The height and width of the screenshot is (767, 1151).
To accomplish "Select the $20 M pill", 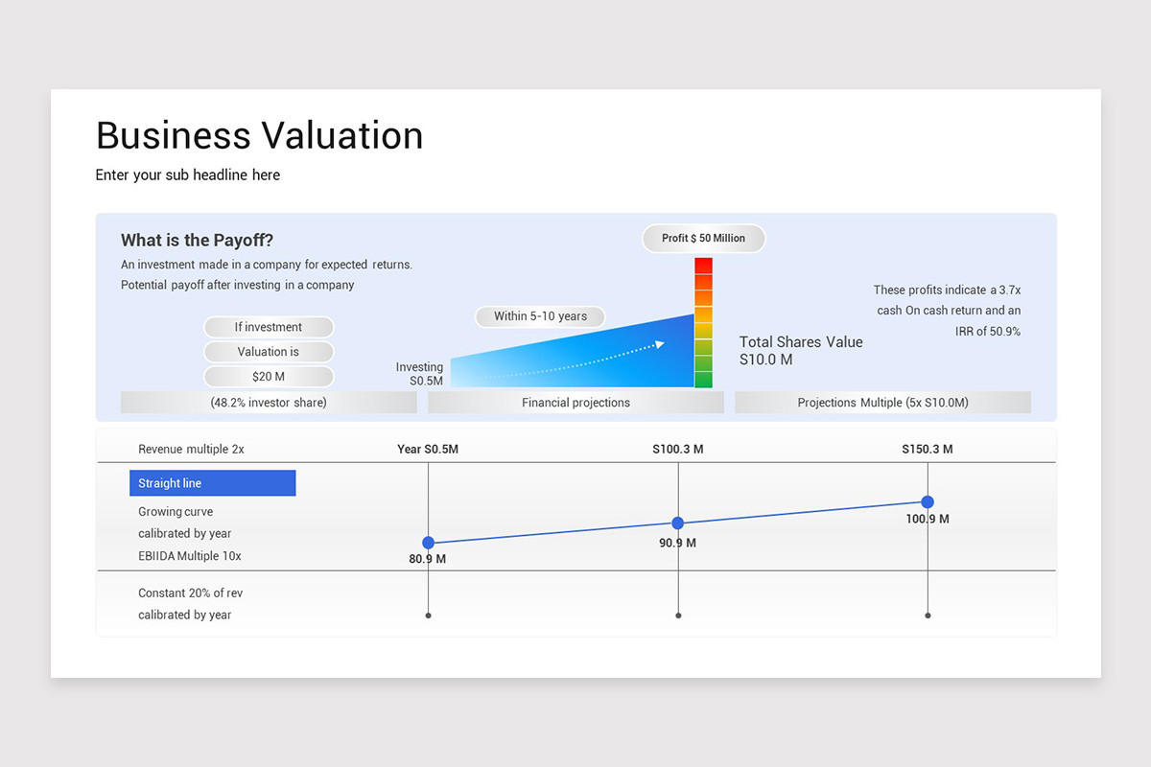I will (269, 376).
